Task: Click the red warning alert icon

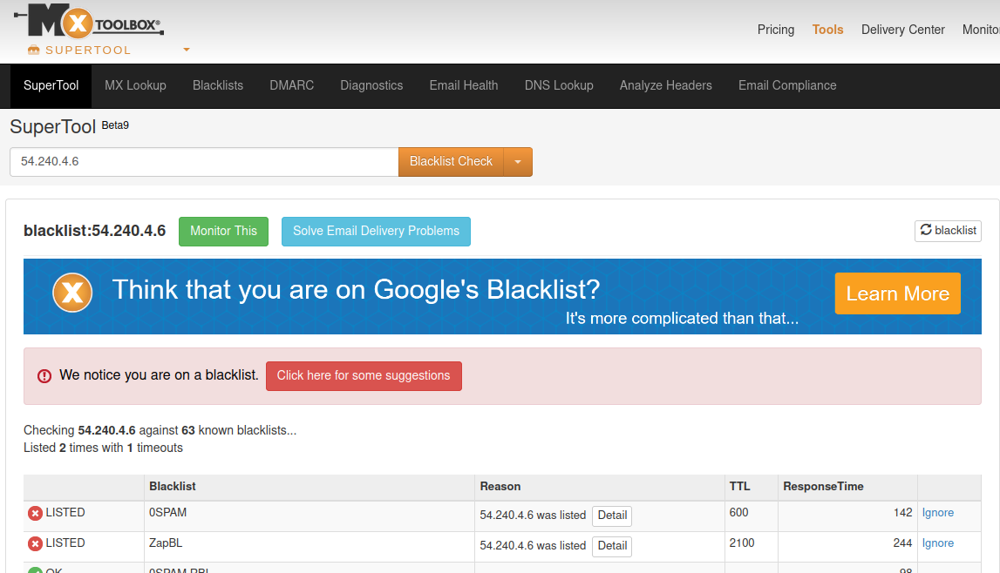Action: pyautogui.click(x=44, y=376)
